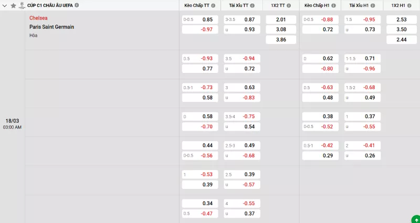This screenshot has width=420, height=223.
Task: Select 2.53 odds in 1X2 H1 column
Action: click(400, 19)
